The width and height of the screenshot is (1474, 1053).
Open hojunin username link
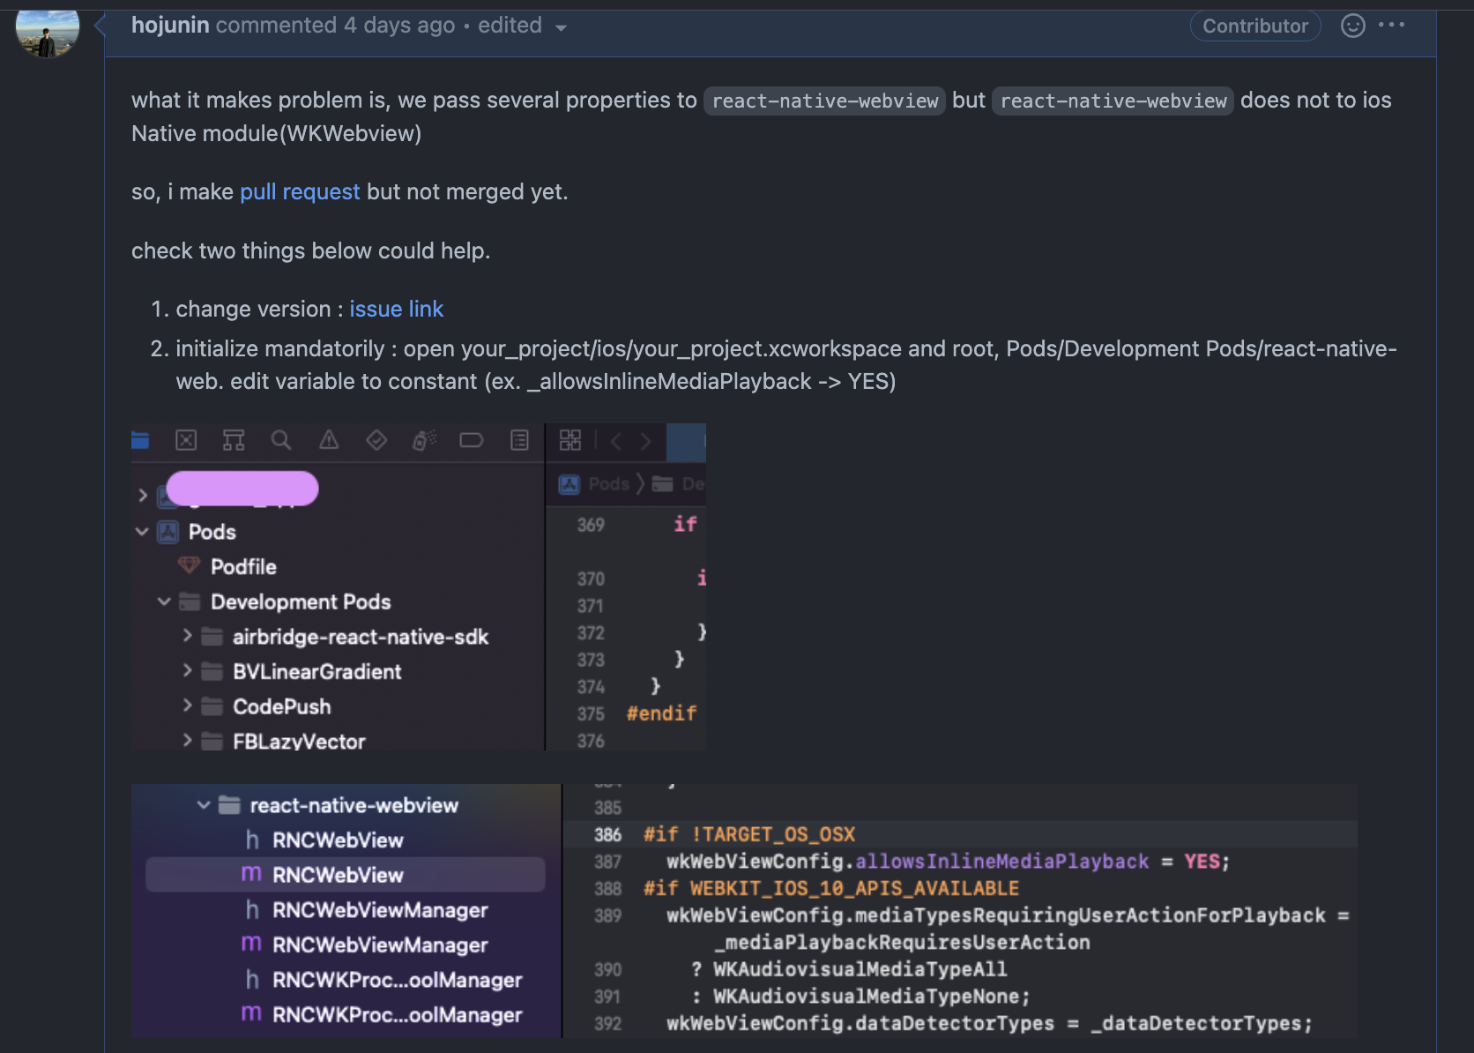[170, 26]
